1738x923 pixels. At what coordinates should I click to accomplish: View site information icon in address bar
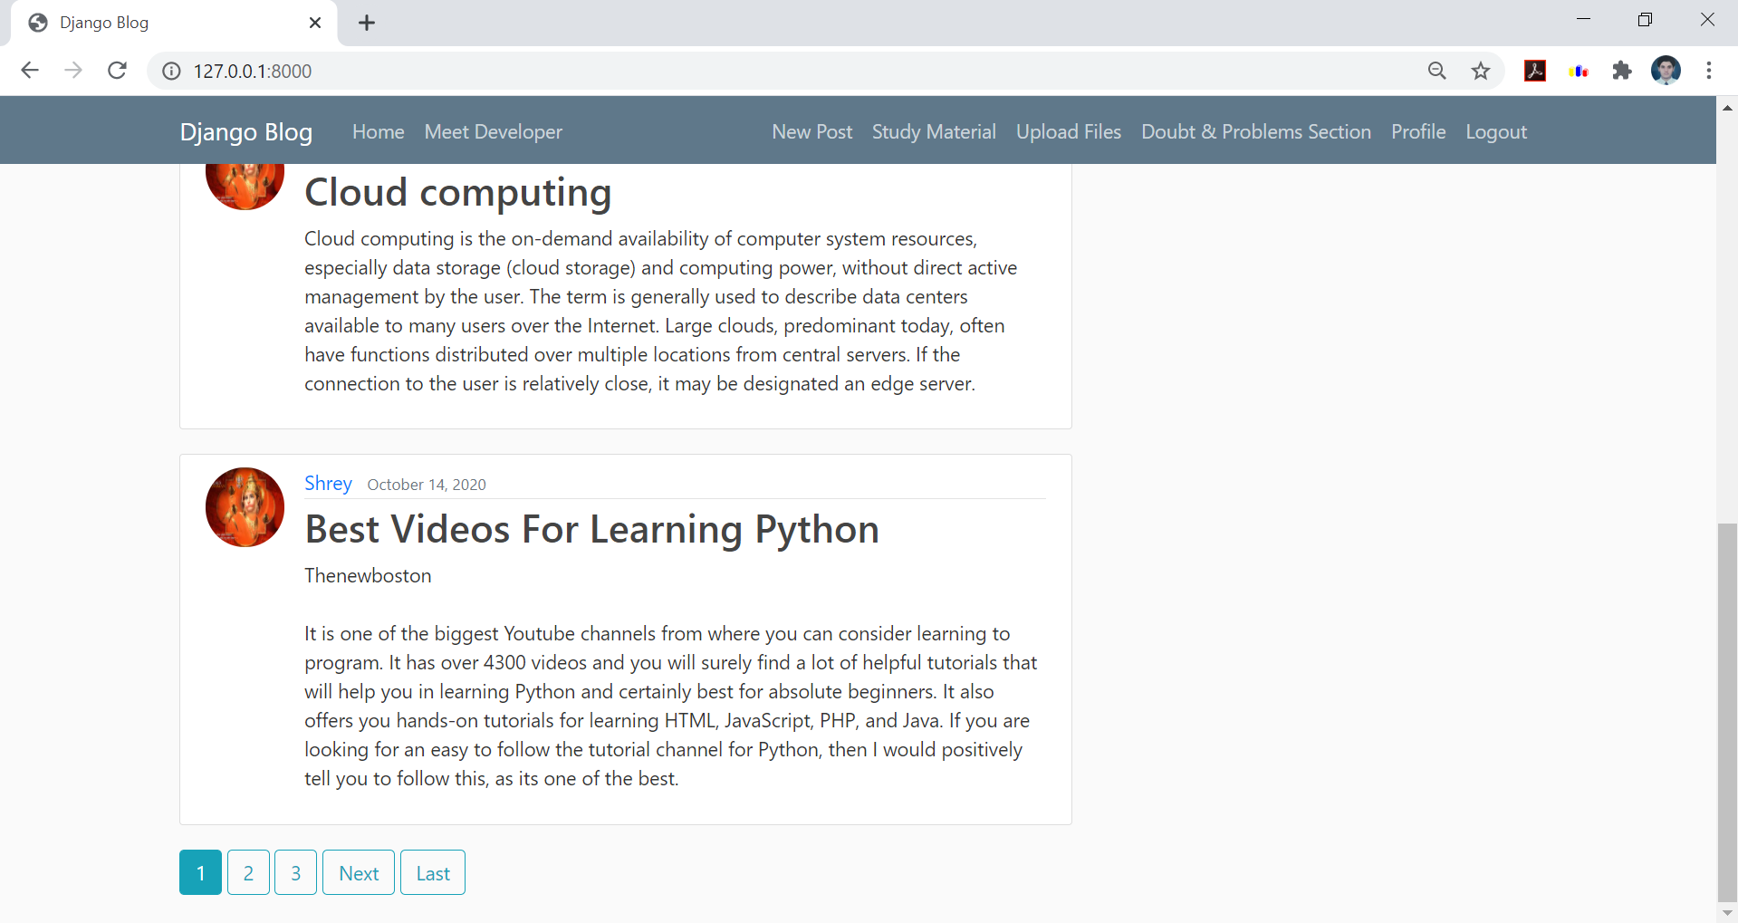pyautogui.click(x=171, y=72)
